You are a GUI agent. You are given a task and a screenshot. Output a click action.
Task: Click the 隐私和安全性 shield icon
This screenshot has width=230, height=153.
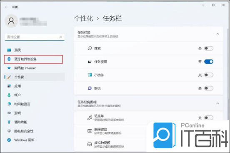[9, 131]
